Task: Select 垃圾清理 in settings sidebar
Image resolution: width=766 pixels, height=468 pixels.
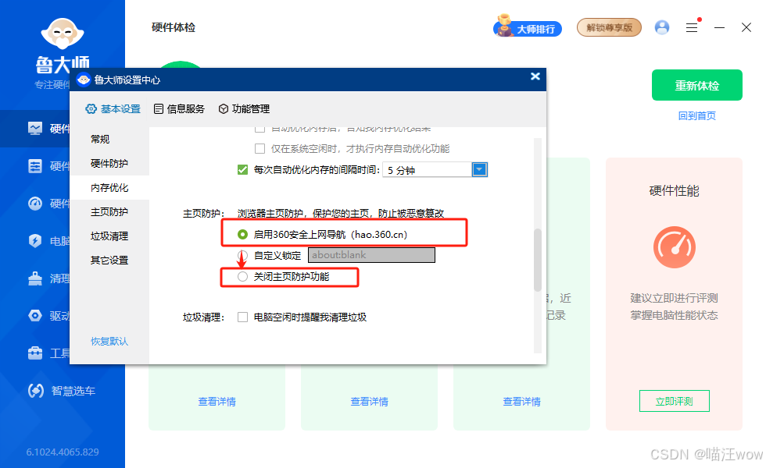Action: pyautogui.click(x=109, y=236)
